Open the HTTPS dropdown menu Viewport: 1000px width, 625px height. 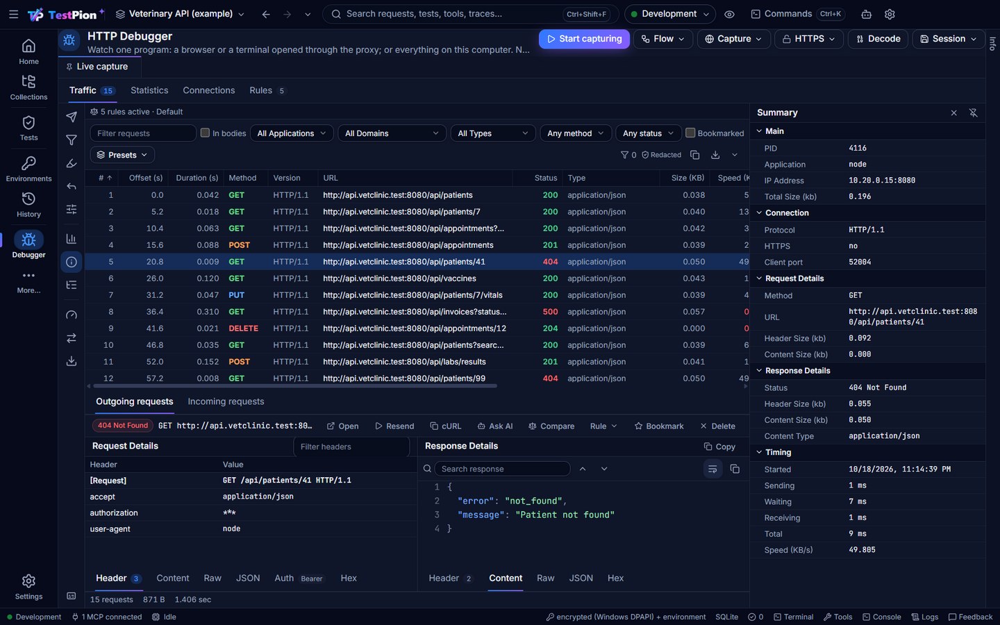[809, 39]
